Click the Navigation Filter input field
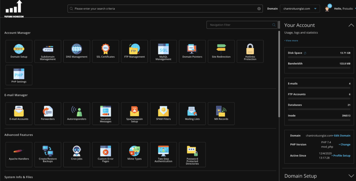 (x=240, y=25)
